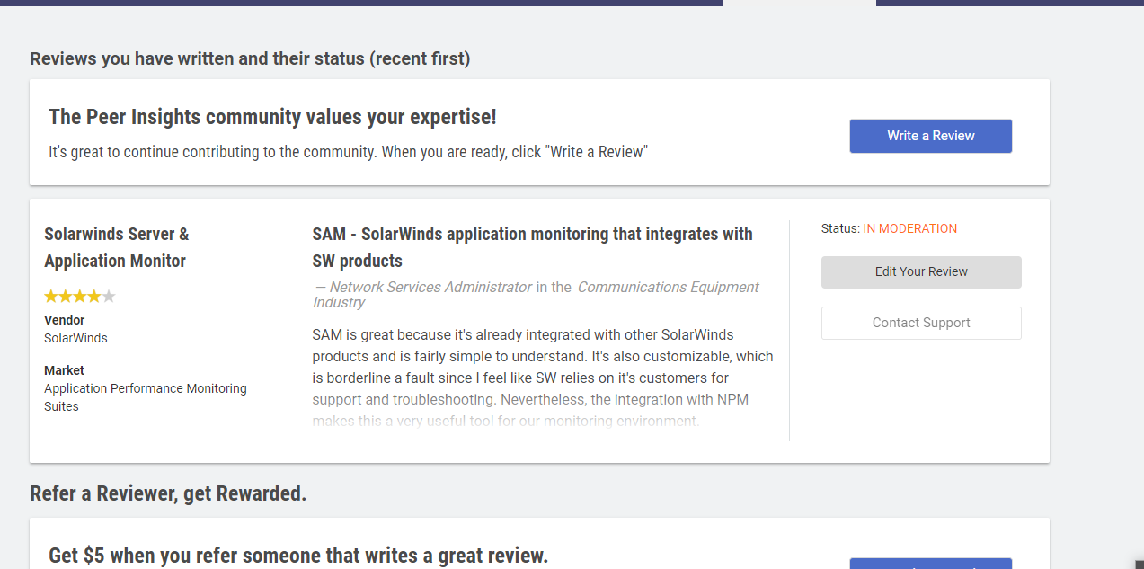This screenshot has height=569, width=1144.
Task: Click the Network Services Administrator reviewer role
Action: click(x=430, y=287)
